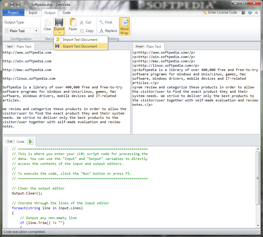Click the save project floppy icon in the title bar
Viewport: 263px width, 237px height.
[12, 5]
